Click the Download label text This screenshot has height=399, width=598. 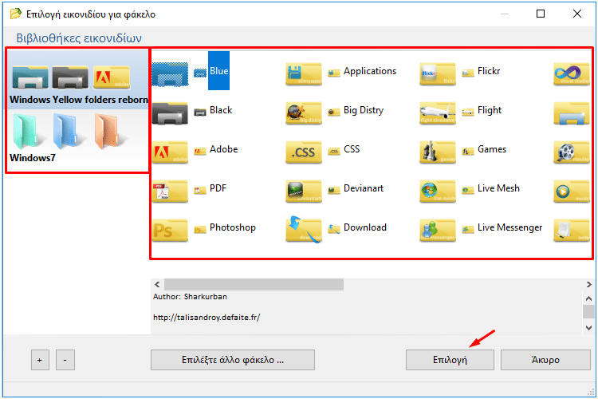coord(365,227)
